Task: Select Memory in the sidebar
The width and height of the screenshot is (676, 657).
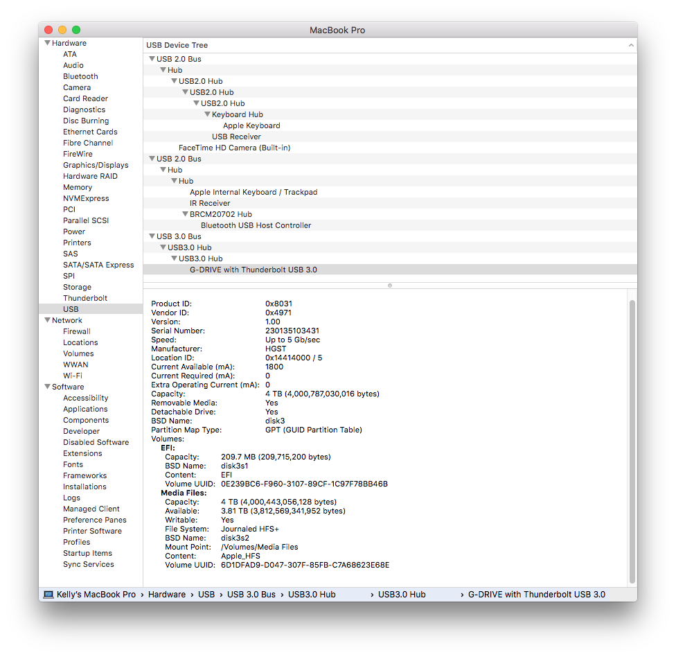Action: [x=78, y=187]
